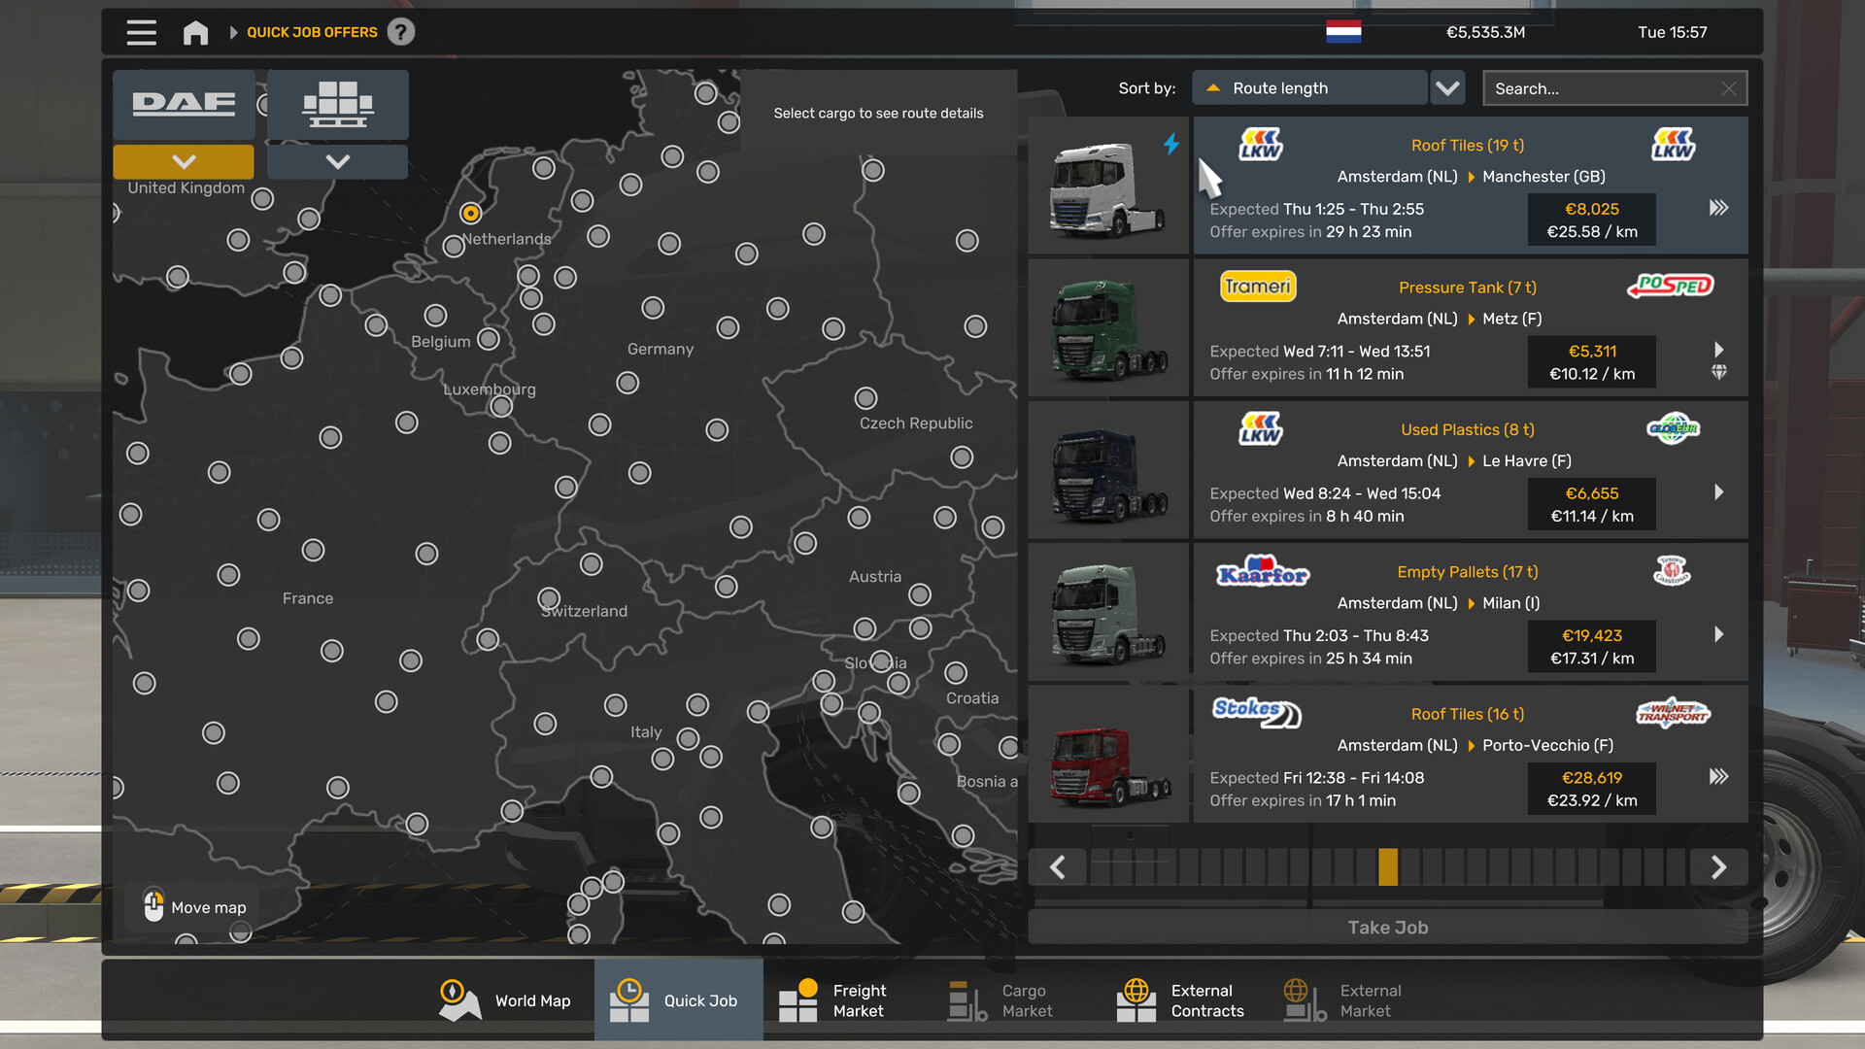Select the DAF truck brand logo
The width and height of the screenshot is (1865, 1049).
(183, 102)
